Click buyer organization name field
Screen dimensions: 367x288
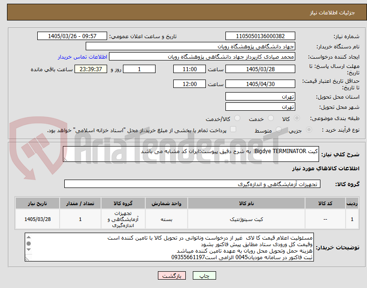(x=190, y=46)
